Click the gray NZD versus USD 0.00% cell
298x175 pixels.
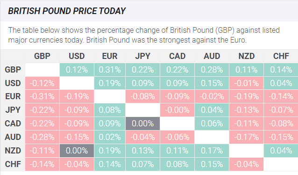tap(77, 151)
